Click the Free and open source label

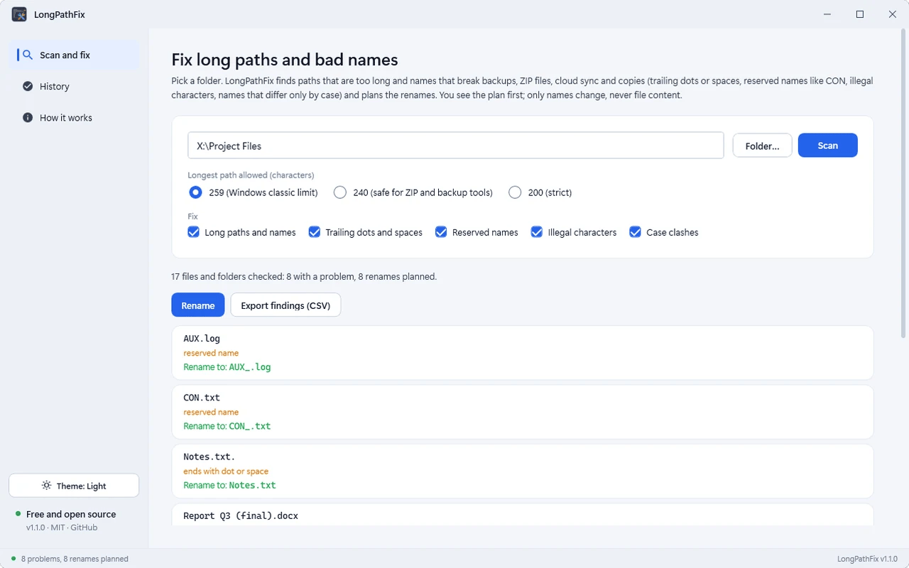(71, 514)
